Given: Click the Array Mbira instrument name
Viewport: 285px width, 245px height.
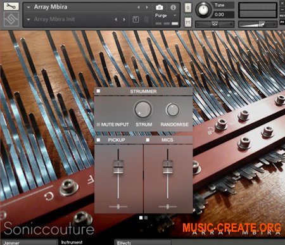Looking at the screenshot, I should tap(51, 7).
